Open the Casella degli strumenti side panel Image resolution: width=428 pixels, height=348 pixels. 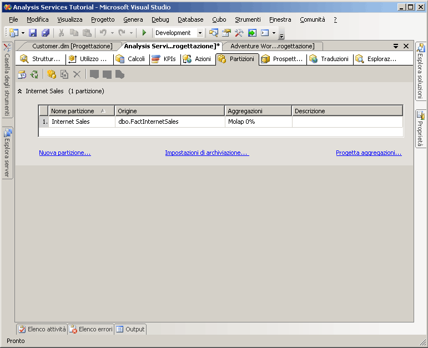pos(7,80)
